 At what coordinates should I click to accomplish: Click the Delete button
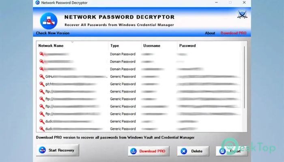point(193,151)
